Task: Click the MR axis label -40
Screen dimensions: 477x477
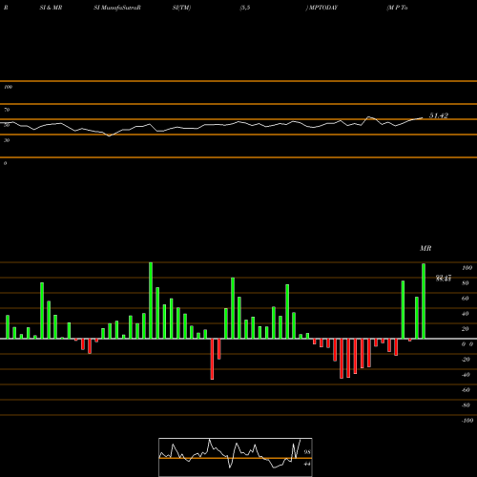Action: [466, 375]
